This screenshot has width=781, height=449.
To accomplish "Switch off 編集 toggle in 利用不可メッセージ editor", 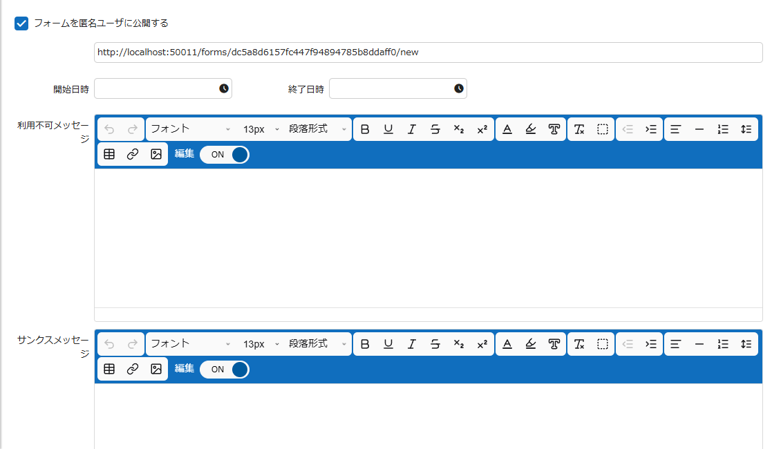I will [x=225, y=155].
